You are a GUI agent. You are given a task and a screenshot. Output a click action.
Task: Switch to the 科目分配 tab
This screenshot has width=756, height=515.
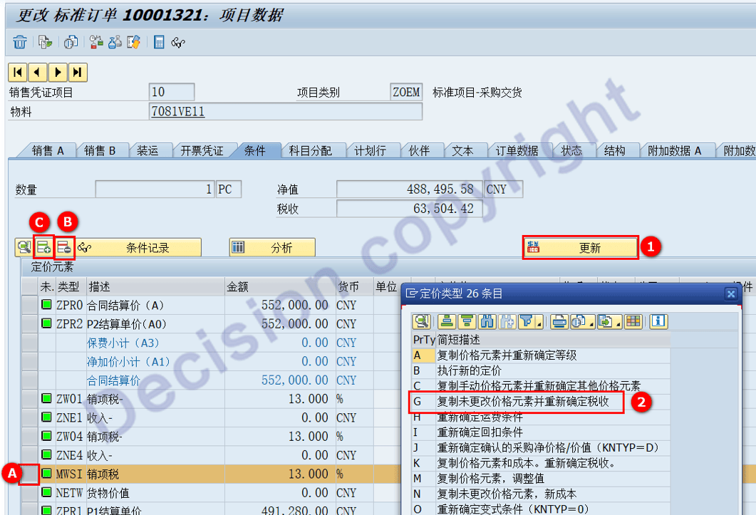311,150
